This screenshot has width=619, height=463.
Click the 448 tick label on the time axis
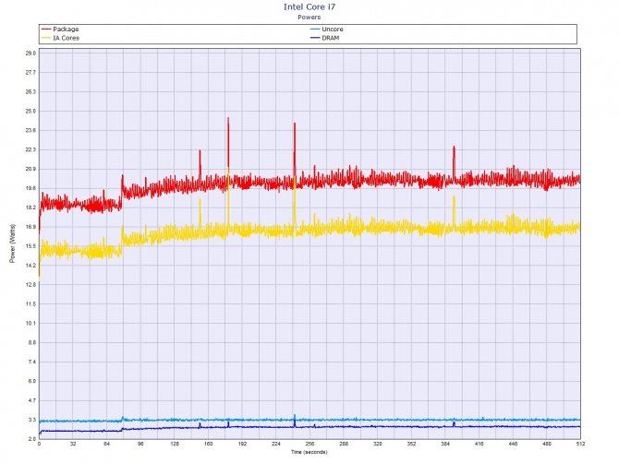tap(513, 444)
